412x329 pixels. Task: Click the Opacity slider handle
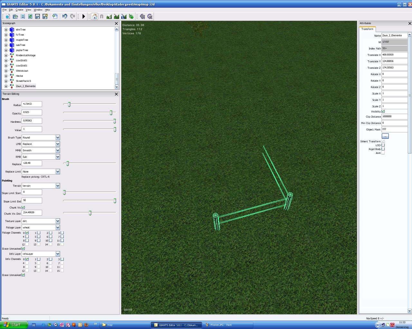pyautogui.click(x=111, y=113)
